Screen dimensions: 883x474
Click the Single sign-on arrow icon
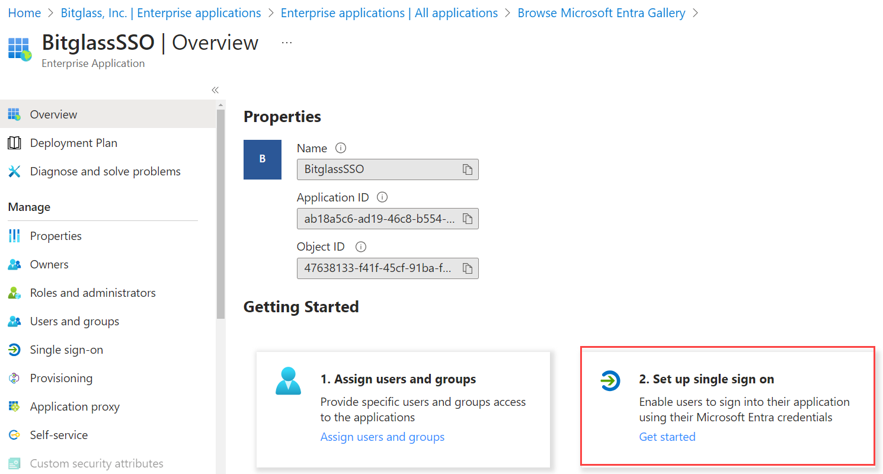tap(14, 350)
